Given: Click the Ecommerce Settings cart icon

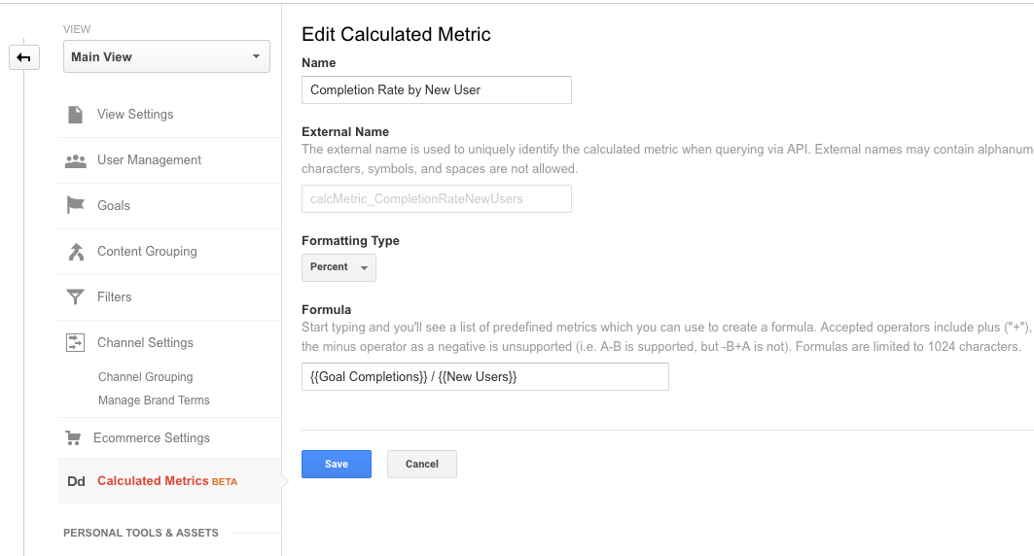Looking at the screenshot, I should tap(73, 438).
